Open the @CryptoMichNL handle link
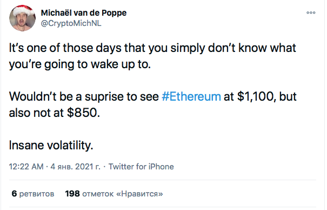Image resolution: width=327 pixels, height=210 pixels. tap(71, 23)
